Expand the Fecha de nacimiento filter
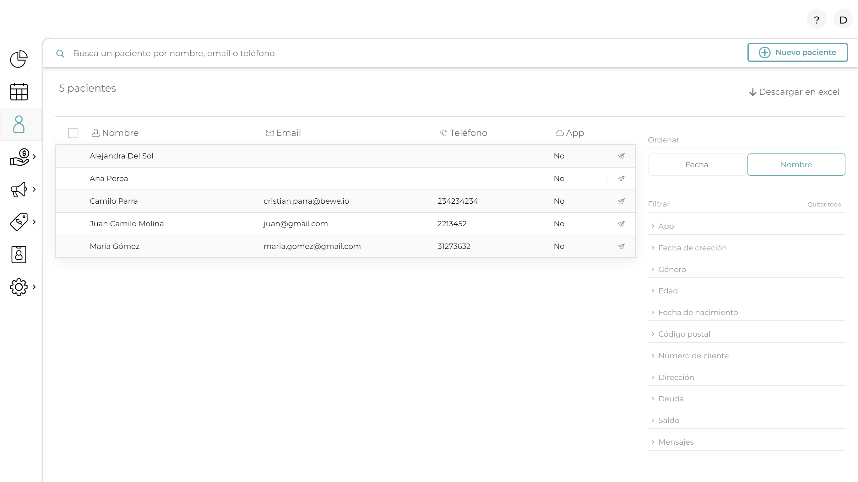 (x=747, y=312)
